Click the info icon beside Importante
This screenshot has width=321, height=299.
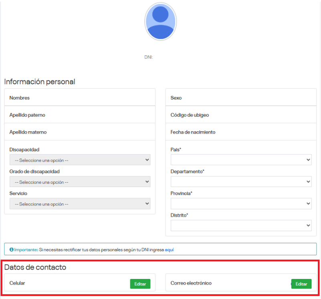tap(11, 249)
